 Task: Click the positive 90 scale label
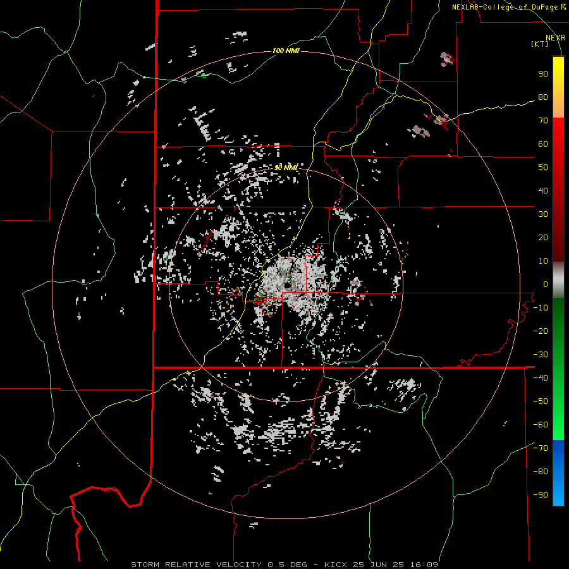pyautogui.click(x=543, y=74)
